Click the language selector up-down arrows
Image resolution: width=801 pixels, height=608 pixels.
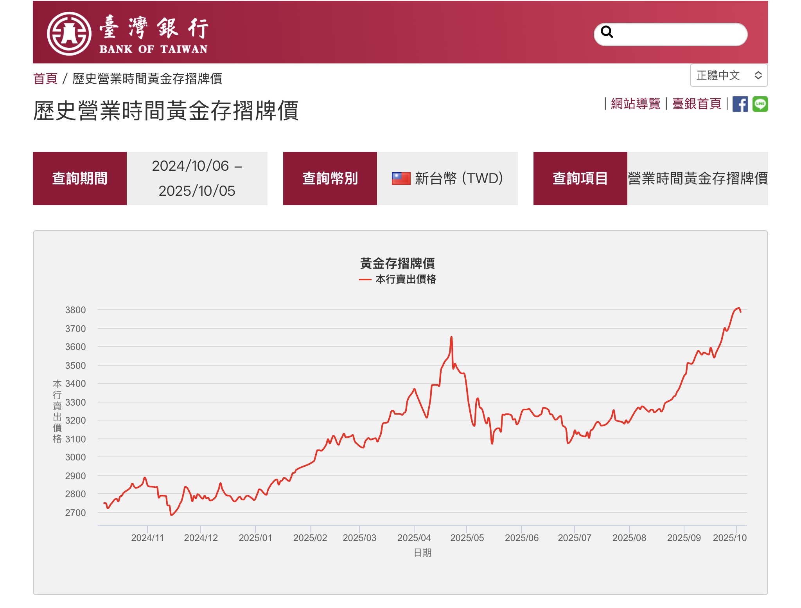coord(758,75)
